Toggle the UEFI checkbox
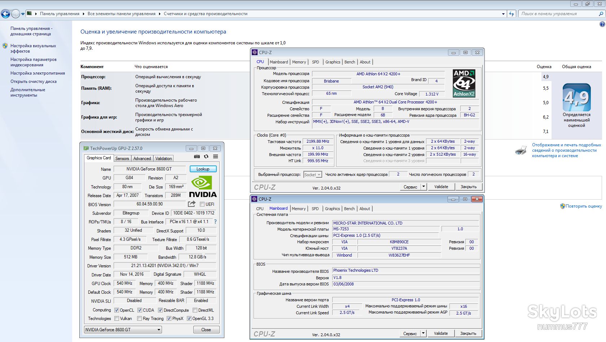 point(202,204)
